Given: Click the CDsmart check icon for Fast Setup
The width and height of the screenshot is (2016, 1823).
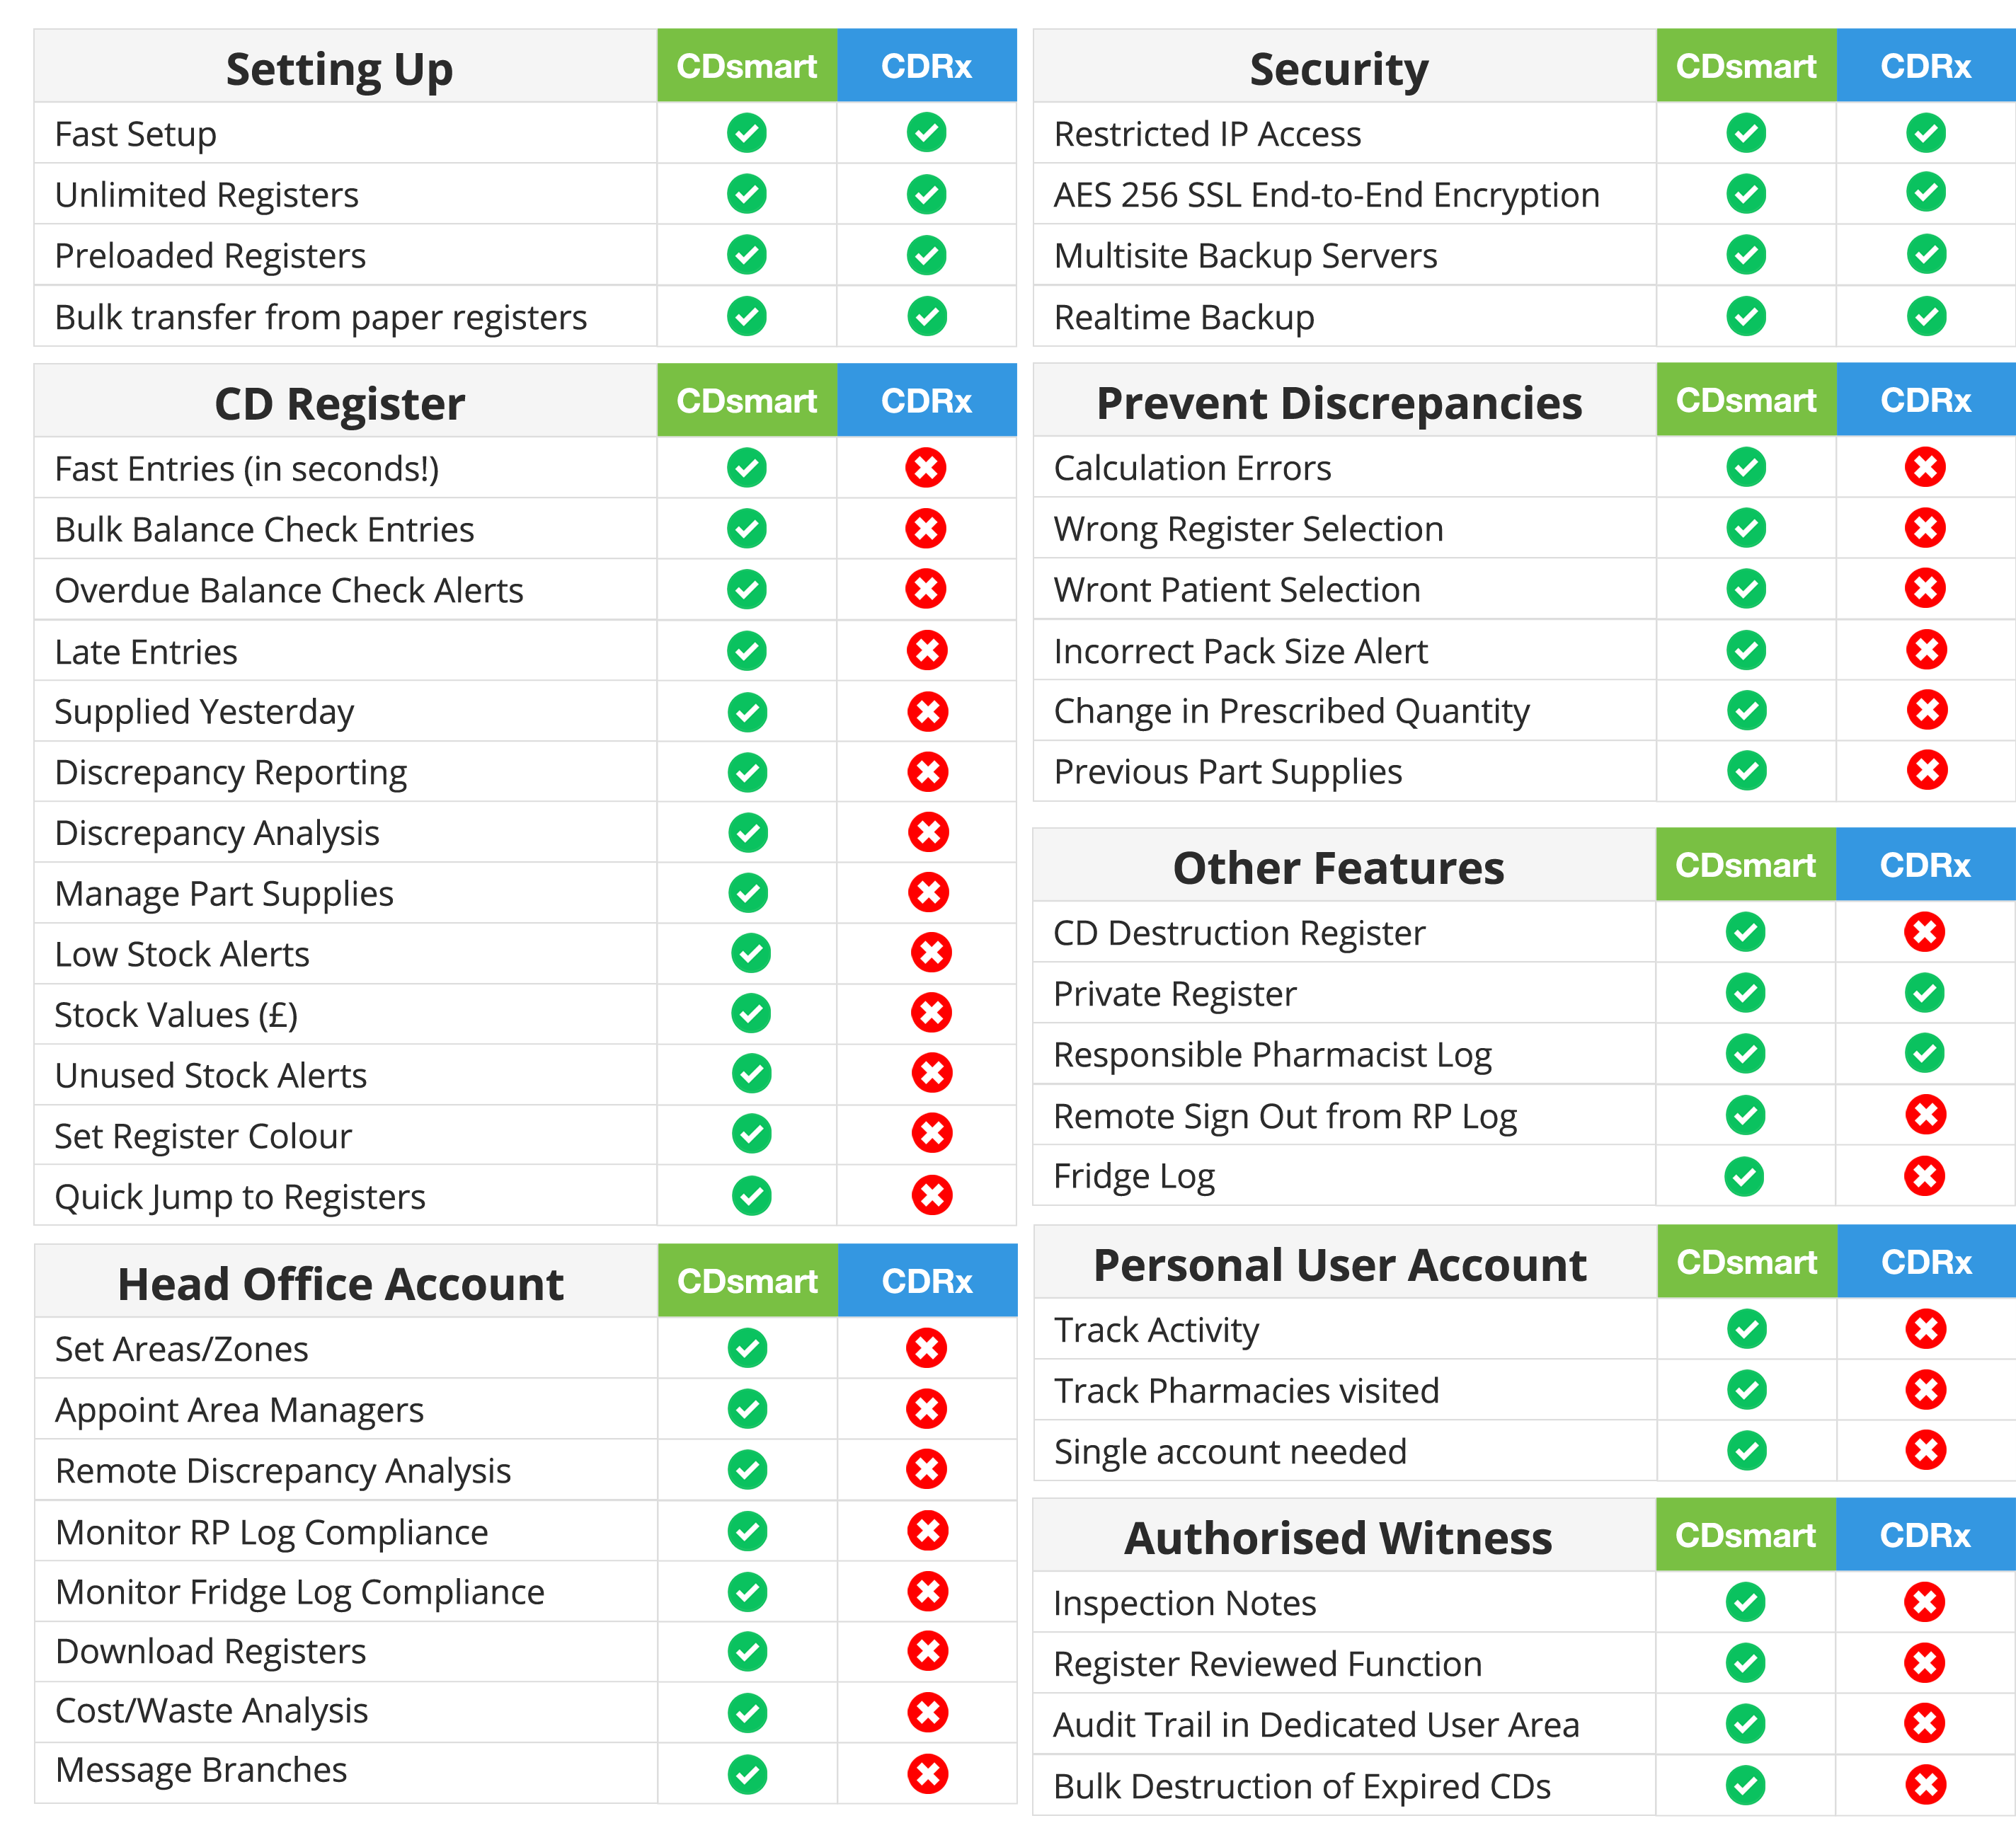Looking at the screenshot, I should 746,133.
